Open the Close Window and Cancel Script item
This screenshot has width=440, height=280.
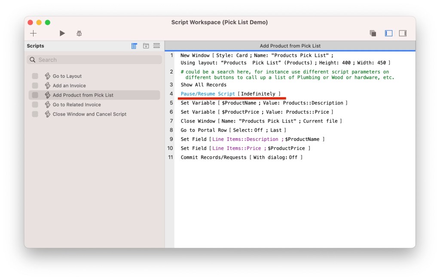pyautogui.click(x=89, y=114)
